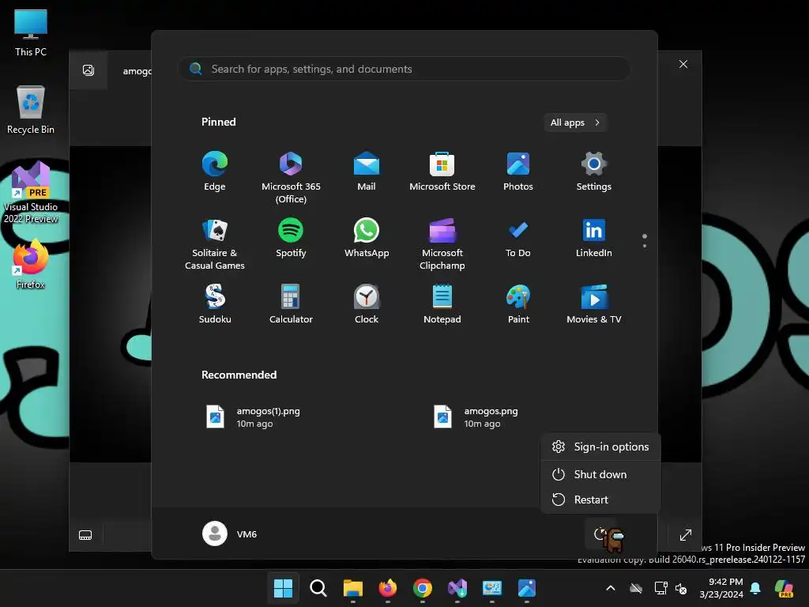This screenshot has height=607, width=809.
Task: Select Firefox desktop shortcut
Action: click(31, 264)
